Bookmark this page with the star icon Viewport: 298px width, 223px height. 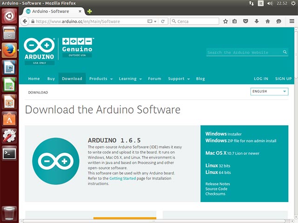click(x=225, y=21)
